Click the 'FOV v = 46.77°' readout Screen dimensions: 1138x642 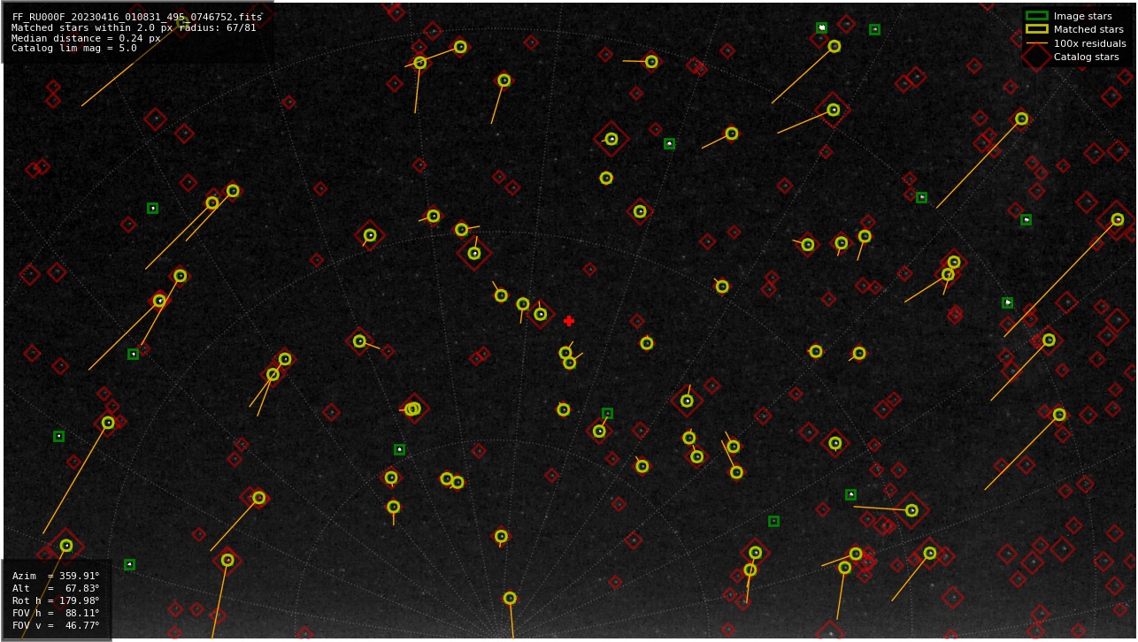[56, 625]
